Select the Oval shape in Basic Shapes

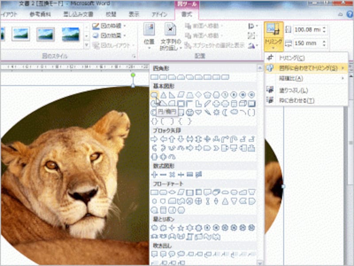point(154,95)
